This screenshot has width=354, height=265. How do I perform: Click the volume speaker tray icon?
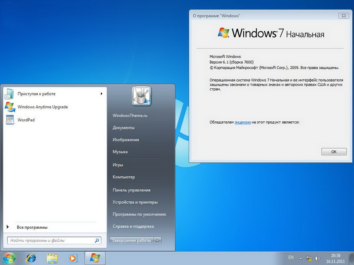click(317, 258)
